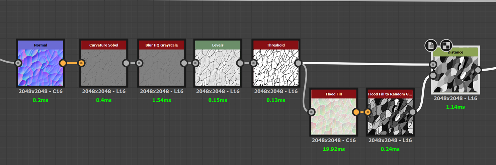Image resolution: width=496 pixels, height=165 pixels.
Task: Click Flood Fill to Random Grayscale output connector
Action: tap(413, 112)
